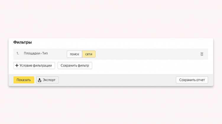Toggle the сети filter option
This screenshot has width=222, height=124.
pos(89,54)
